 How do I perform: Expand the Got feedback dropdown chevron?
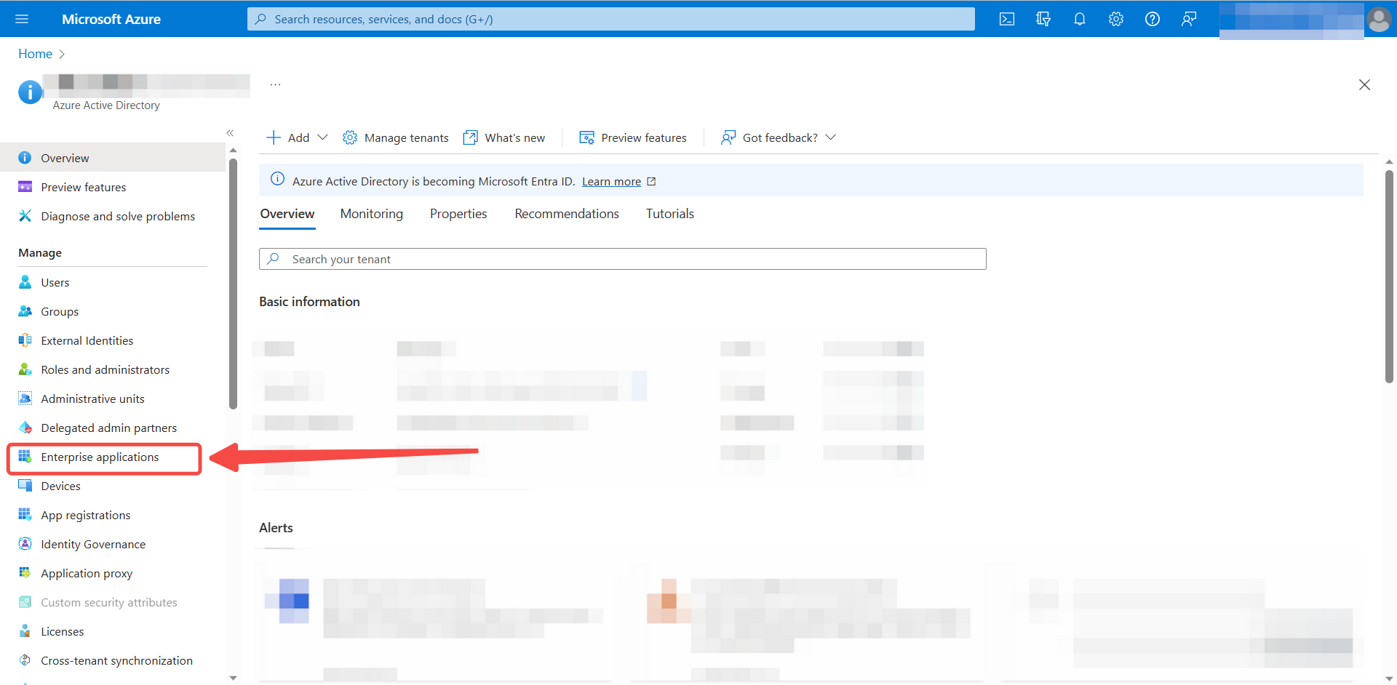(x=831, y=137)
